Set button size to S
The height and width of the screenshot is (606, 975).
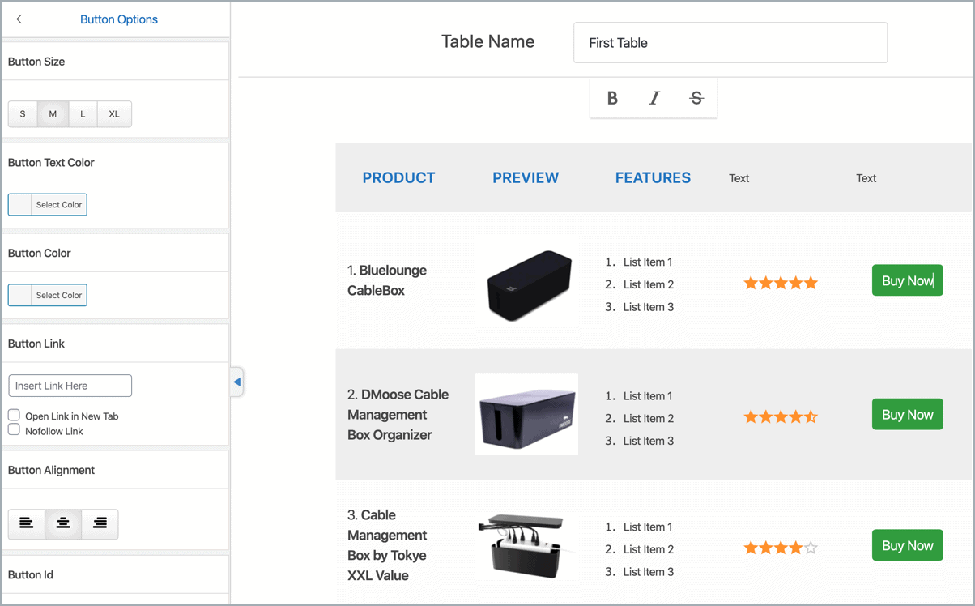coord(22,113)
